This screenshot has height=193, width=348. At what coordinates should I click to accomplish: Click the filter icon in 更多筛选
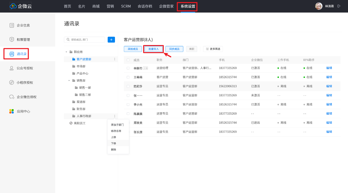click(207, 49)
